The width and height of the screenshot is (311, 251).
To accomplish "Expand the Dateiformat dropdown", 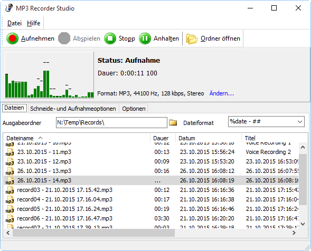I will point(300,122).
